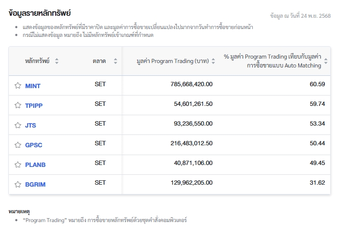Toggle favorite star for TPIPP
This screenshot has height=228, width=351.
[x=18, y=105]
